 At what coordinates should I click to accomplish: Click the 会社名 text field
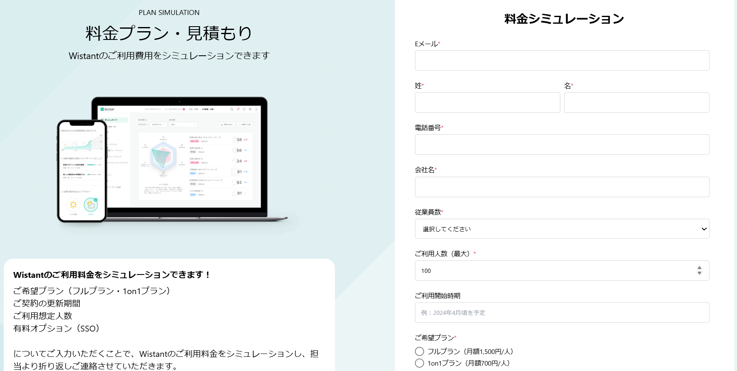coord(562,187)
